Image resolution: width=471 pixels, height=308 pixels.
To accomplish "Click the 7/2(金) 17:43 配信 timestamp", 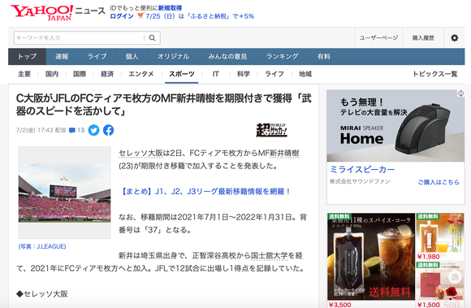I will 41,130.
